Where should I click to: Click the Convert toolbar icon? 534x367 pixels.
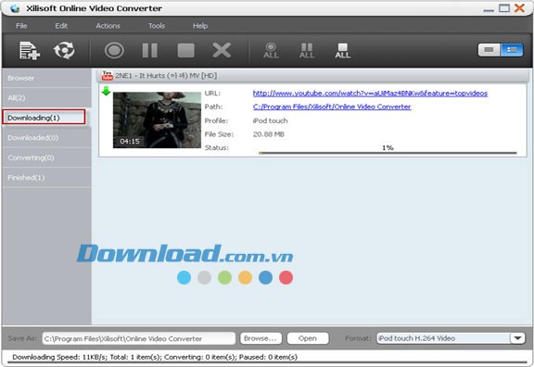coord(64,50)
